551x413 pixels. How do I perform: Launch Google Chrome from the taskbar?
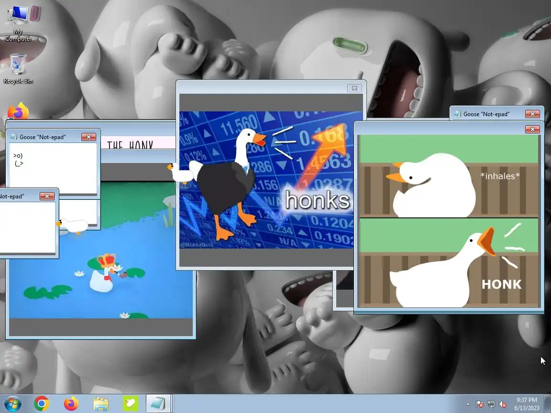(42, 403)
